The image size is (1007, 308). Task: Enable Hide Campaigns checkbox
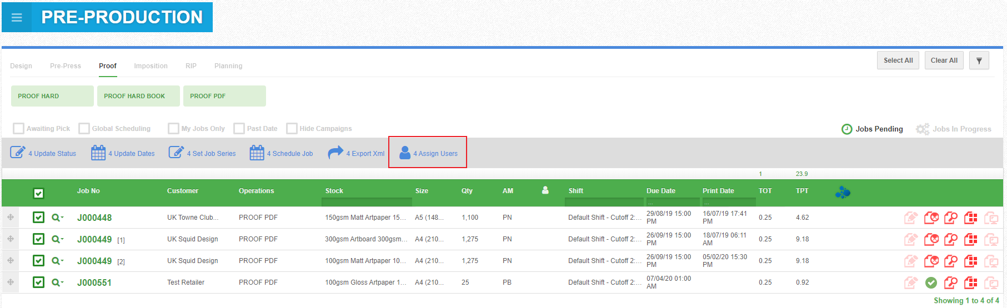[x=292, y=128]
